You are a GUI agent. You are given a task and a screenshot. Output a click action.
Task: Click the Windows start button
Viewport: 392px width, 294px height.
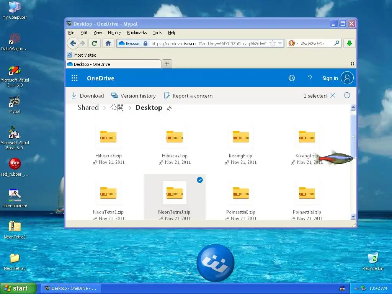point(18,288)
